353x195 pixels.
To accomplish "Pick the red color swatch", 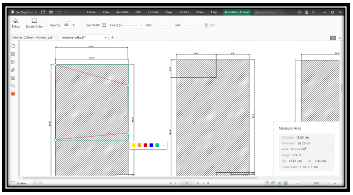I will [x=145, y=145].
